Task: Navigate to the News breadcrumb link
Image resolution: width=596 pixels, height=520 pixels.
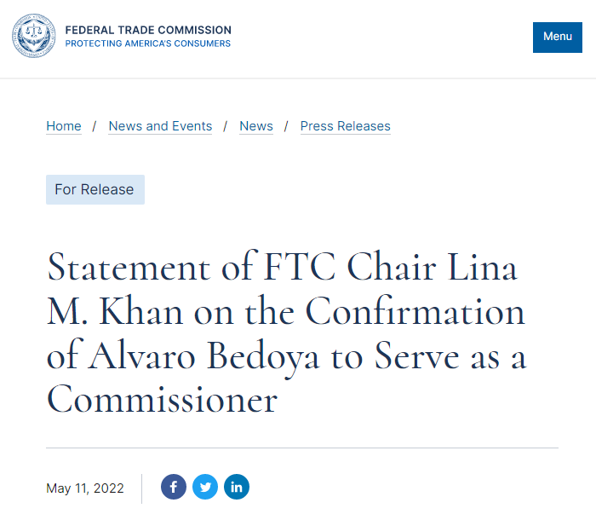Action: pos(256,126)
